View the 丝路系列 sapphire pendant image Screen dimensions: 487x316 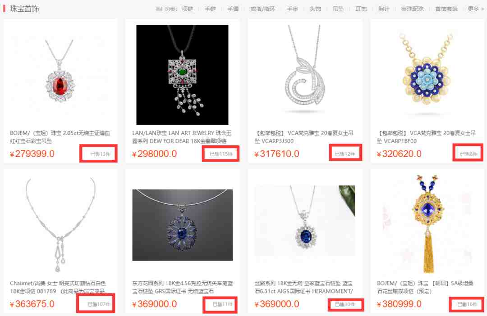click(305, 221)
